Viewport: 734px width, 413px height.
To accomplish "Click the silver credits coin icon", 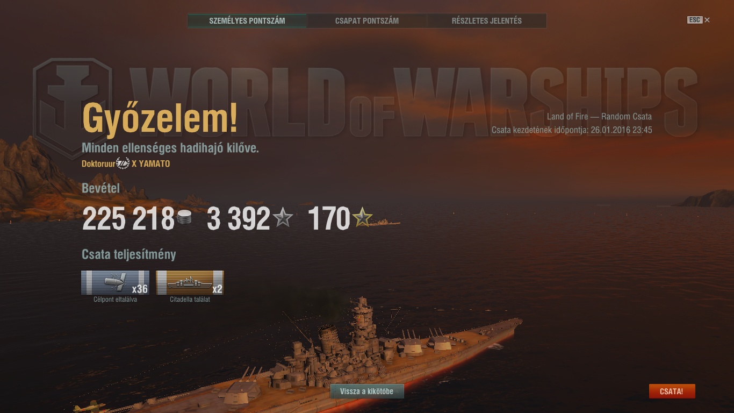I will [x=184, y=218].
